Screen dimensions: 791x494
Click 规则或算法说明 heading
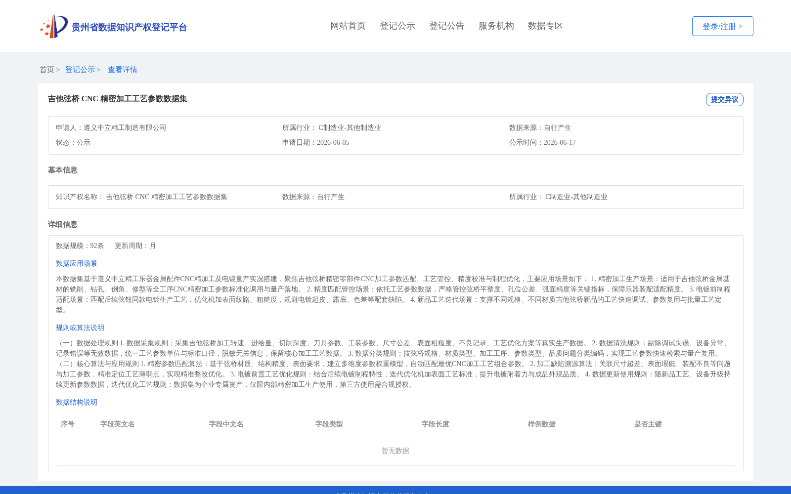click(x=80, y=328)
